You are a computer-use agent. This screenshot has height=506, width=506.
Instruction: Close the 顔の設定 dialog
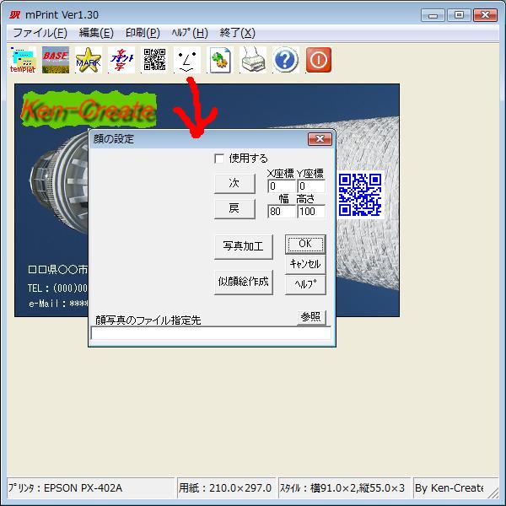coord(319,139)
